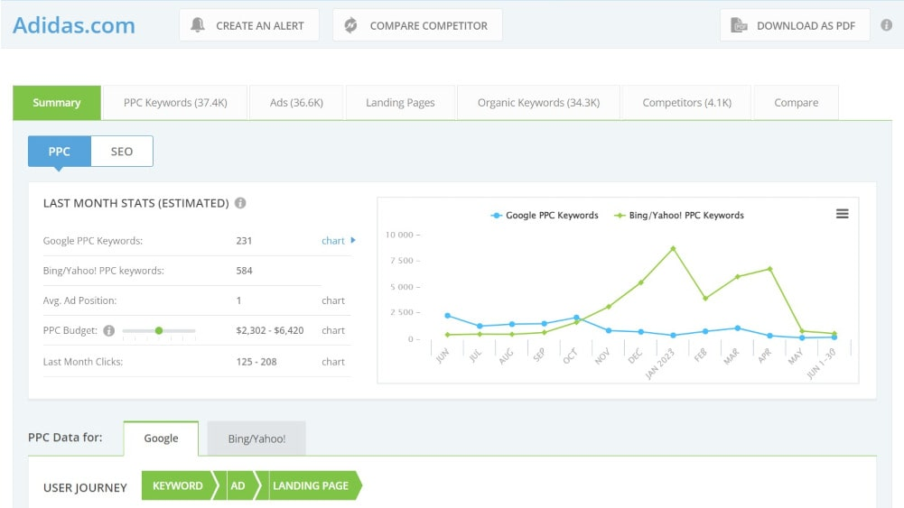
Task: Click the compare competitor circular arrows icon
Action: click(350, 25)
